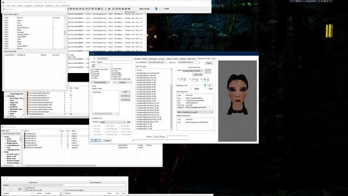
Task: Open the Hair Color dropdown
Action: click(x=189, y=63)
